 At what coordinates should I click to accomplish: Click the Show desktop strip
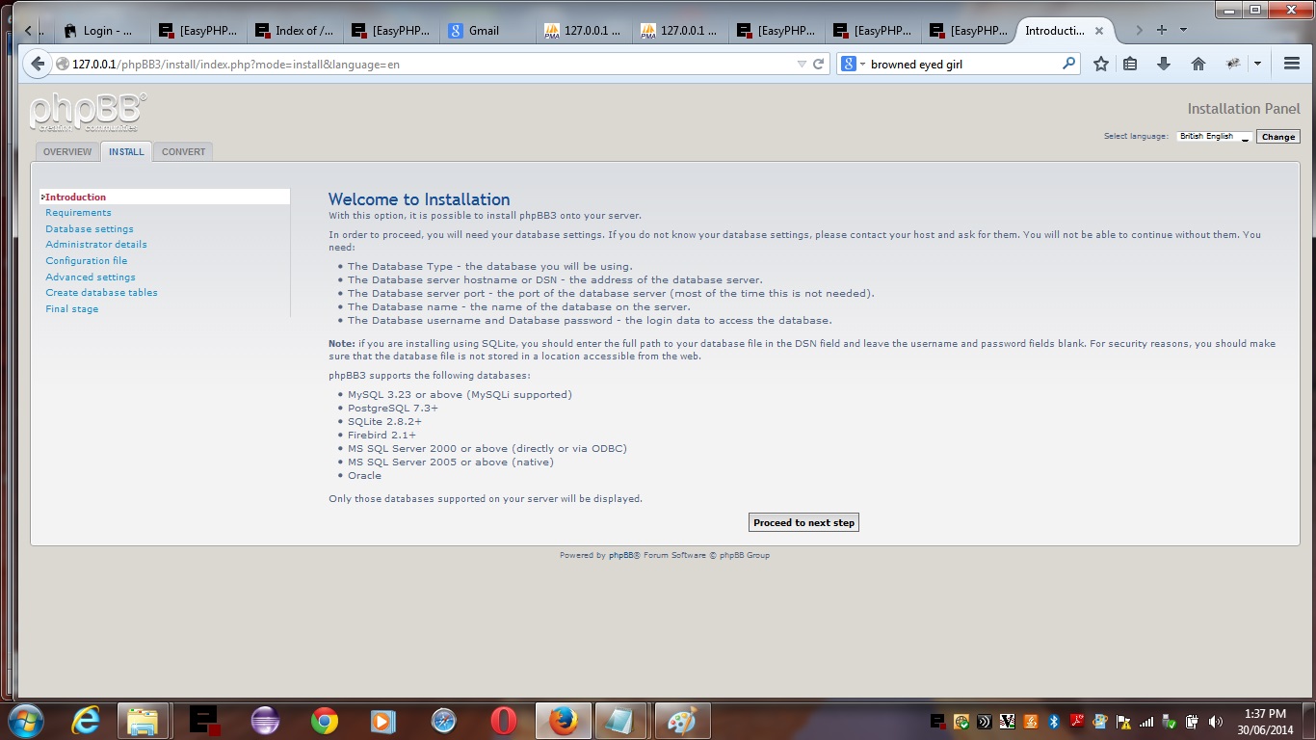1309,721
